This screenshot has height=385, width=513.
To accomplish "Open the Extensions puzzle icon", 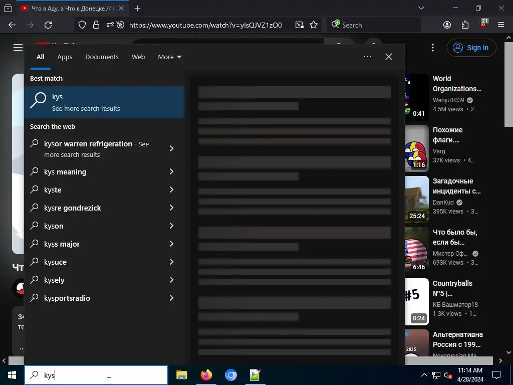I will (465, 25).
